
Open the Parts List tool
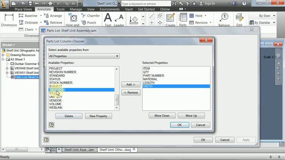coord(183,20)
